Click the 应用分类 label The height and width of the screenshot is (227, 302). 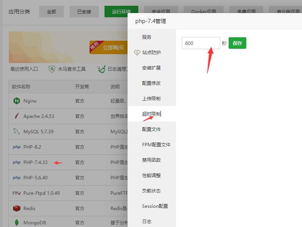pos(19,12)
